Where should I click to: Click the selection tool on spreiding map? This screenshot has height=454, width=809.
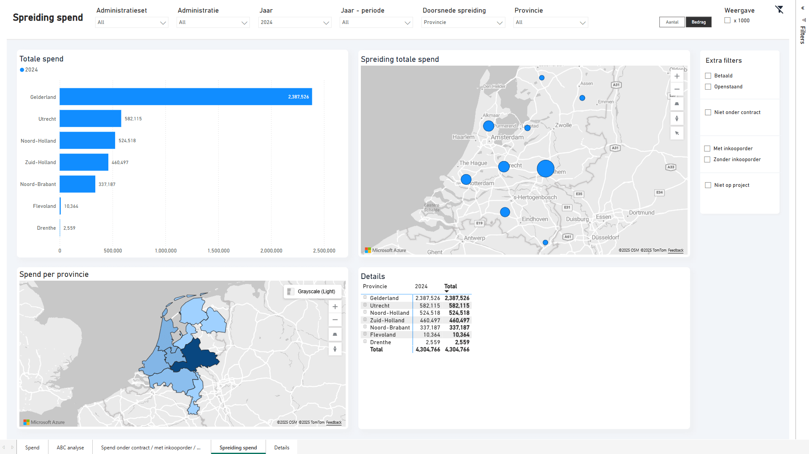click(x=677, y=133)
